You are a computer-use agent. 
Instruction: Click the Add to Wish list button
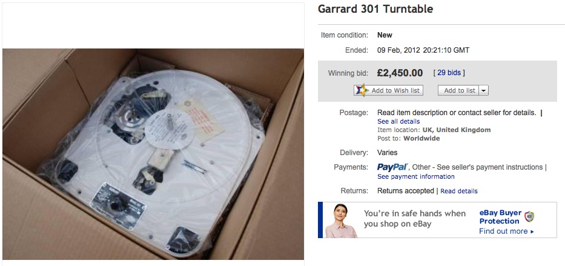(x=388, y=90)
